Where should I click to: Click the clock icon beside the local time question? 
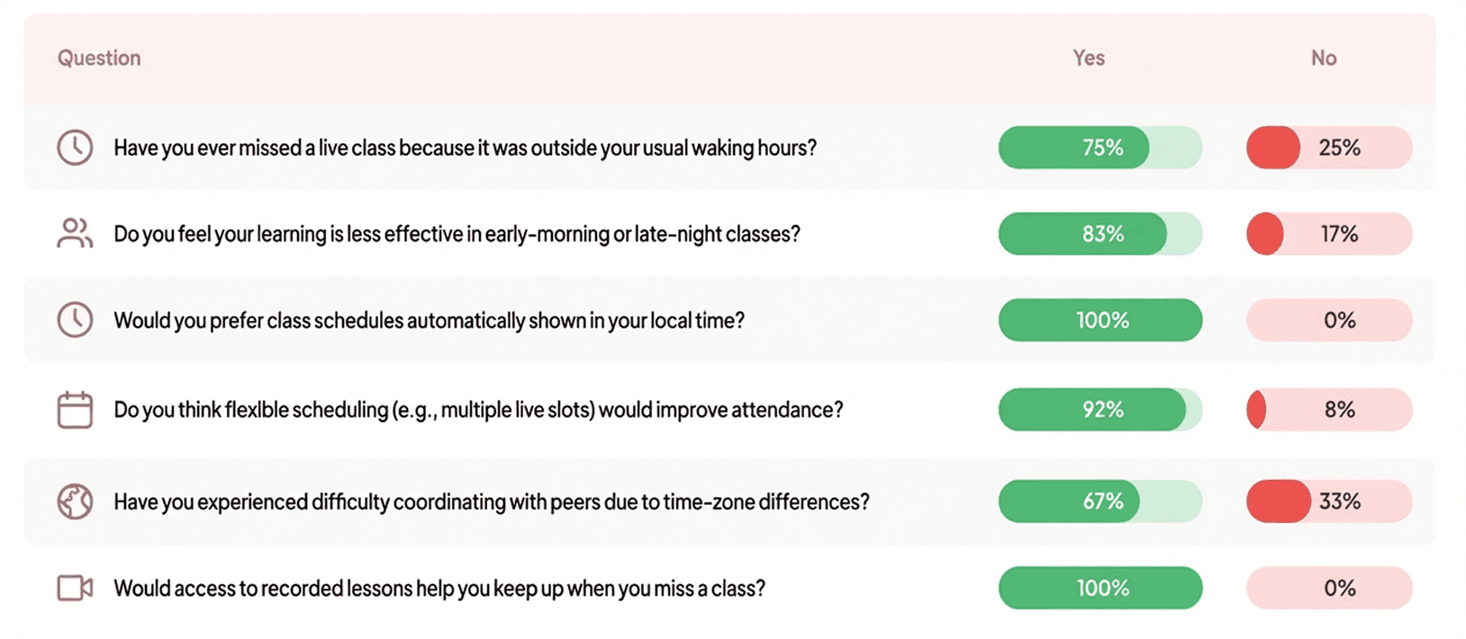(x=75, y=320)
